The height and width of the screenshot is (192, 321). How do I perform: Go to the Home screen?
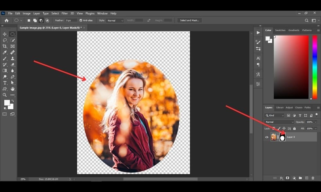(6, 20)
